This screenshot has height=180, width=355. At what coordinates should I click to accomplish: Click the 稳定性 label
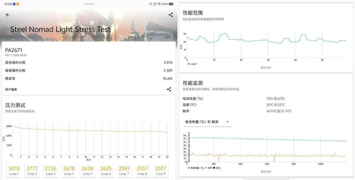coord(10,78)
